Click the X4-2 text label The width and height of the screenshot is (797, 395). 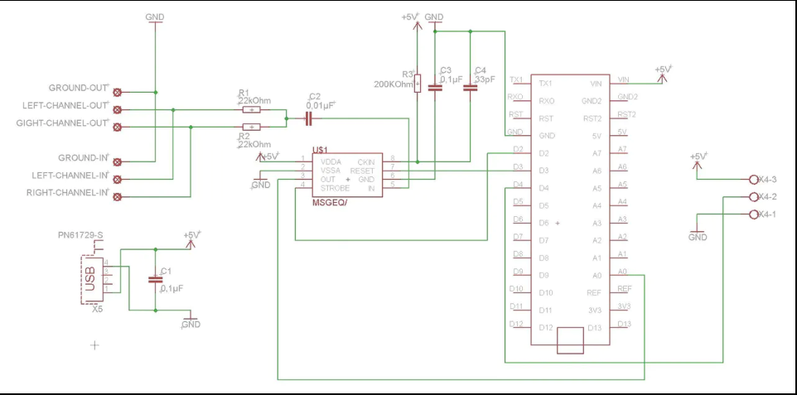tap(767, 197)
